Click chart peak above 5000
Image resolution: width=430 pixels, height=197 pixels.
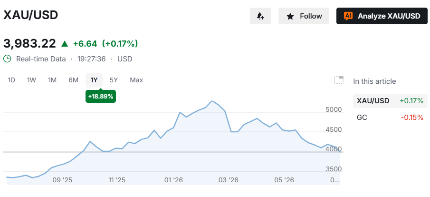coord(212,101)
